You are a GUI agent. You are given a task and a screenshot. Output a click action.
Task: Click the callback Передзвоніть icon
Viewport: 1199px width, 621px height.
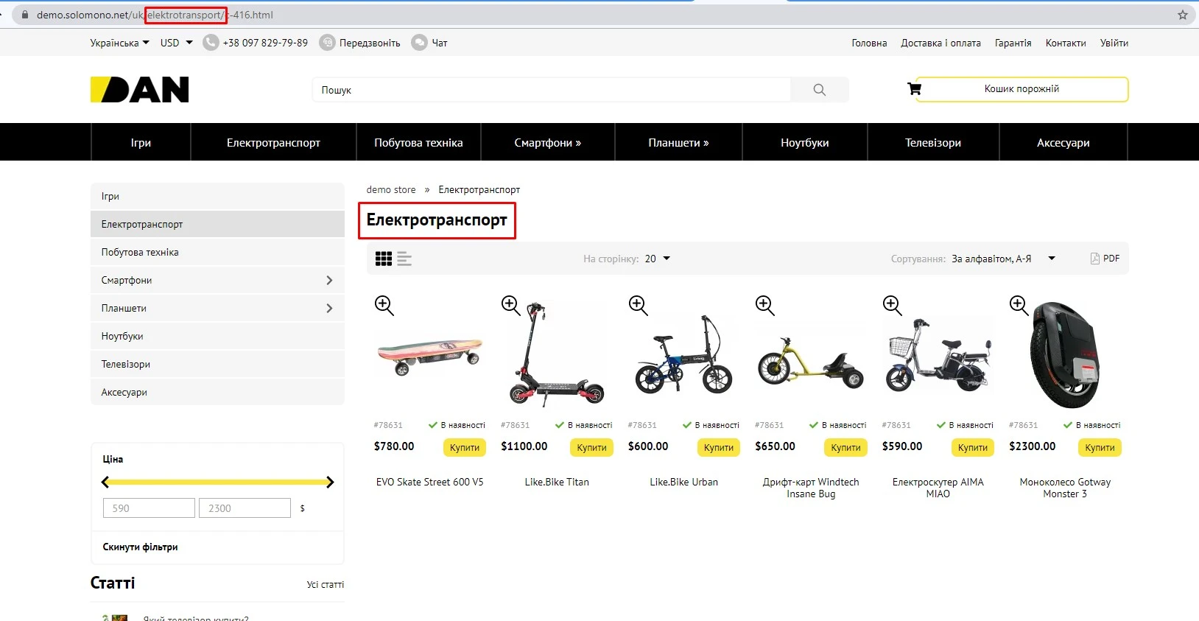tap(327, 43)
